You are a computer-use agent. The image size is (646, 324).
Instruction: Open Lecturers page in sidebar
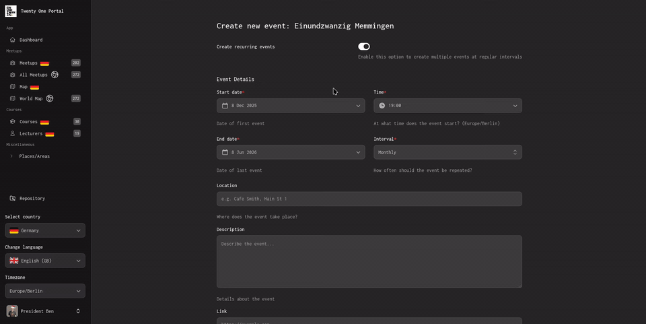coord(30,133)
